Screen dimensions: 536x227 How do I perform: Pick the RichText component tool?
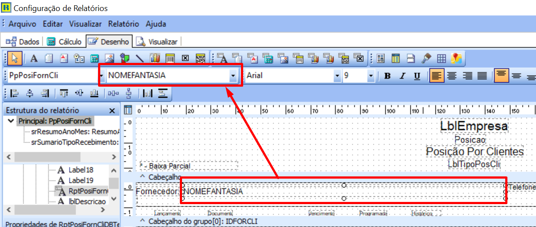pyautogui.click(x=64, y=58)
